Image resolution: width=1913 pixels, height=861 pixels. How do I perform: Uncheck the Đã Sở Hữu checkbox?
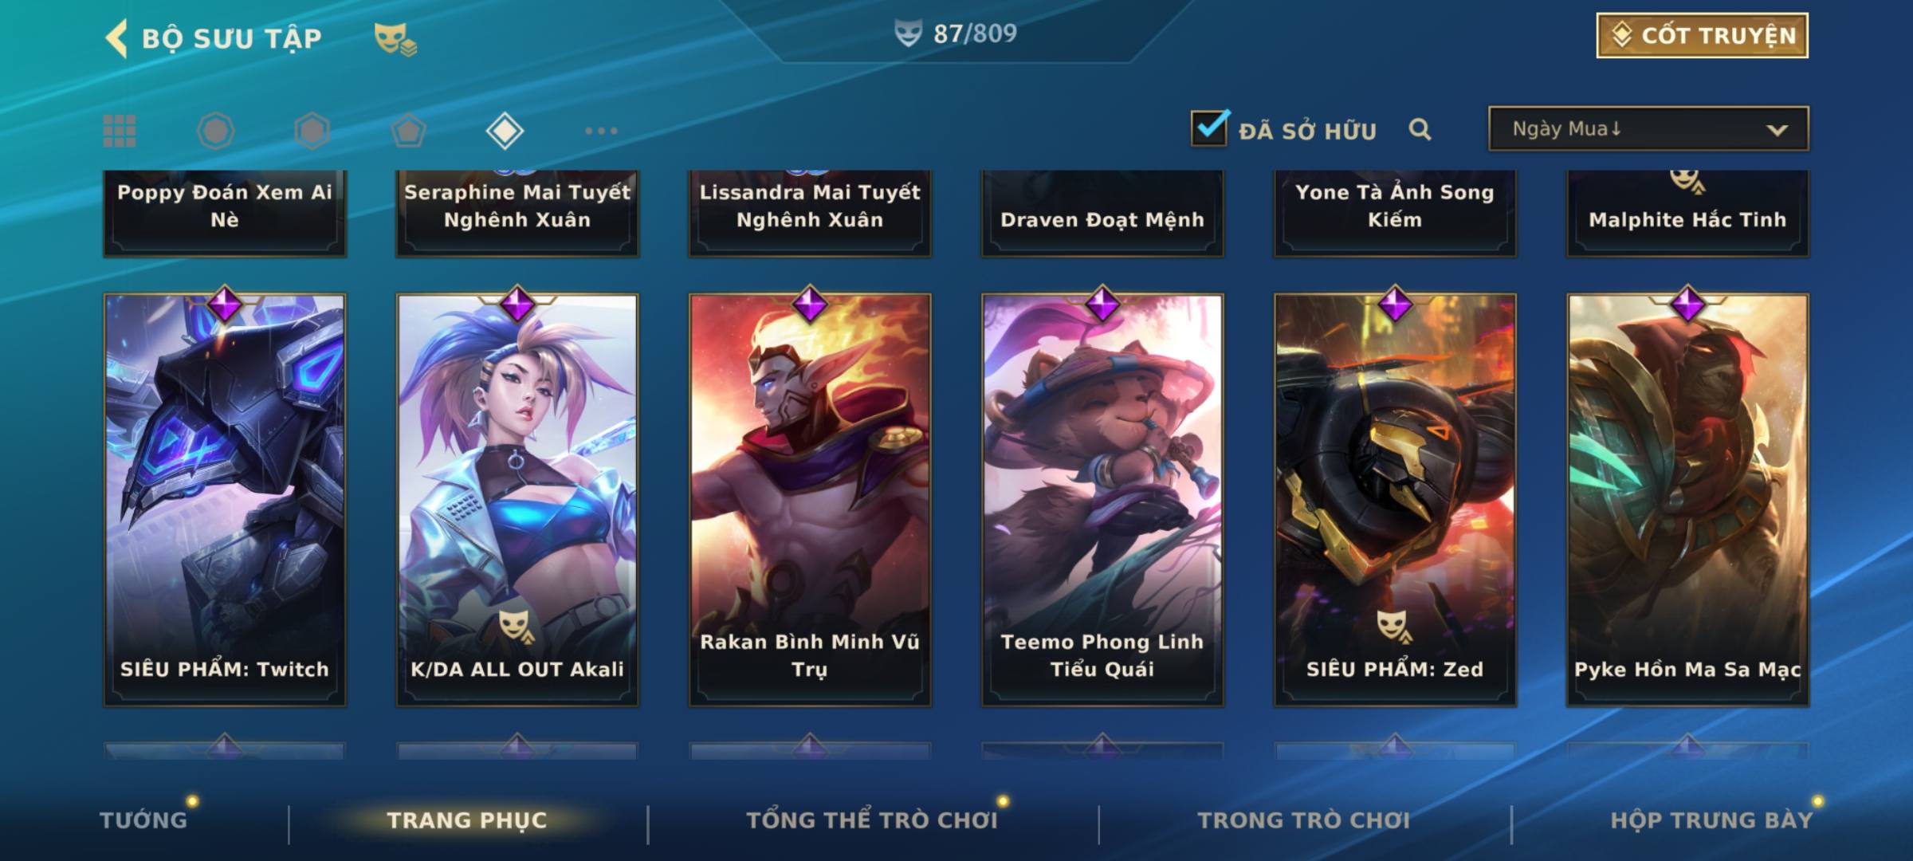(x=1210, y=128)
